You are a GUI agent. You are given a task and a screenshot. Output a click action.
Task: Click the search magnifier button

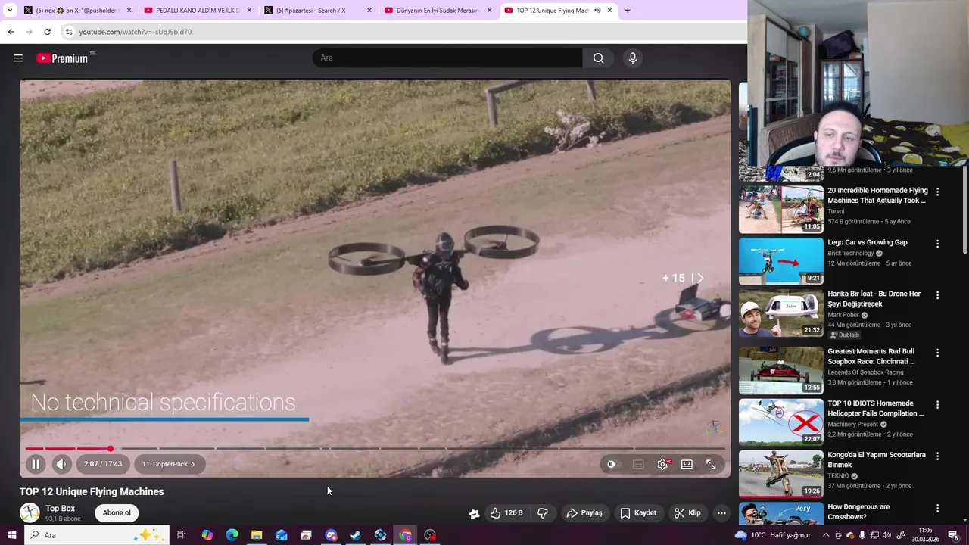[598, 58]
